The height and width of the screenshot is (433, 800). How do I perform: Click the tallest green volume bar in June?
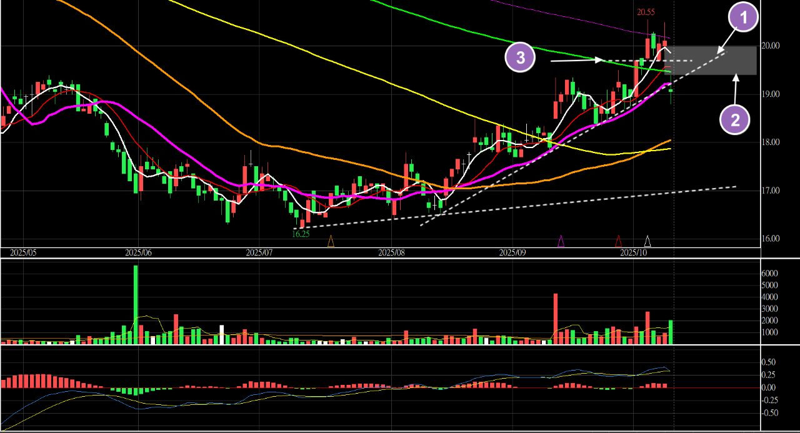click(136, 305)
